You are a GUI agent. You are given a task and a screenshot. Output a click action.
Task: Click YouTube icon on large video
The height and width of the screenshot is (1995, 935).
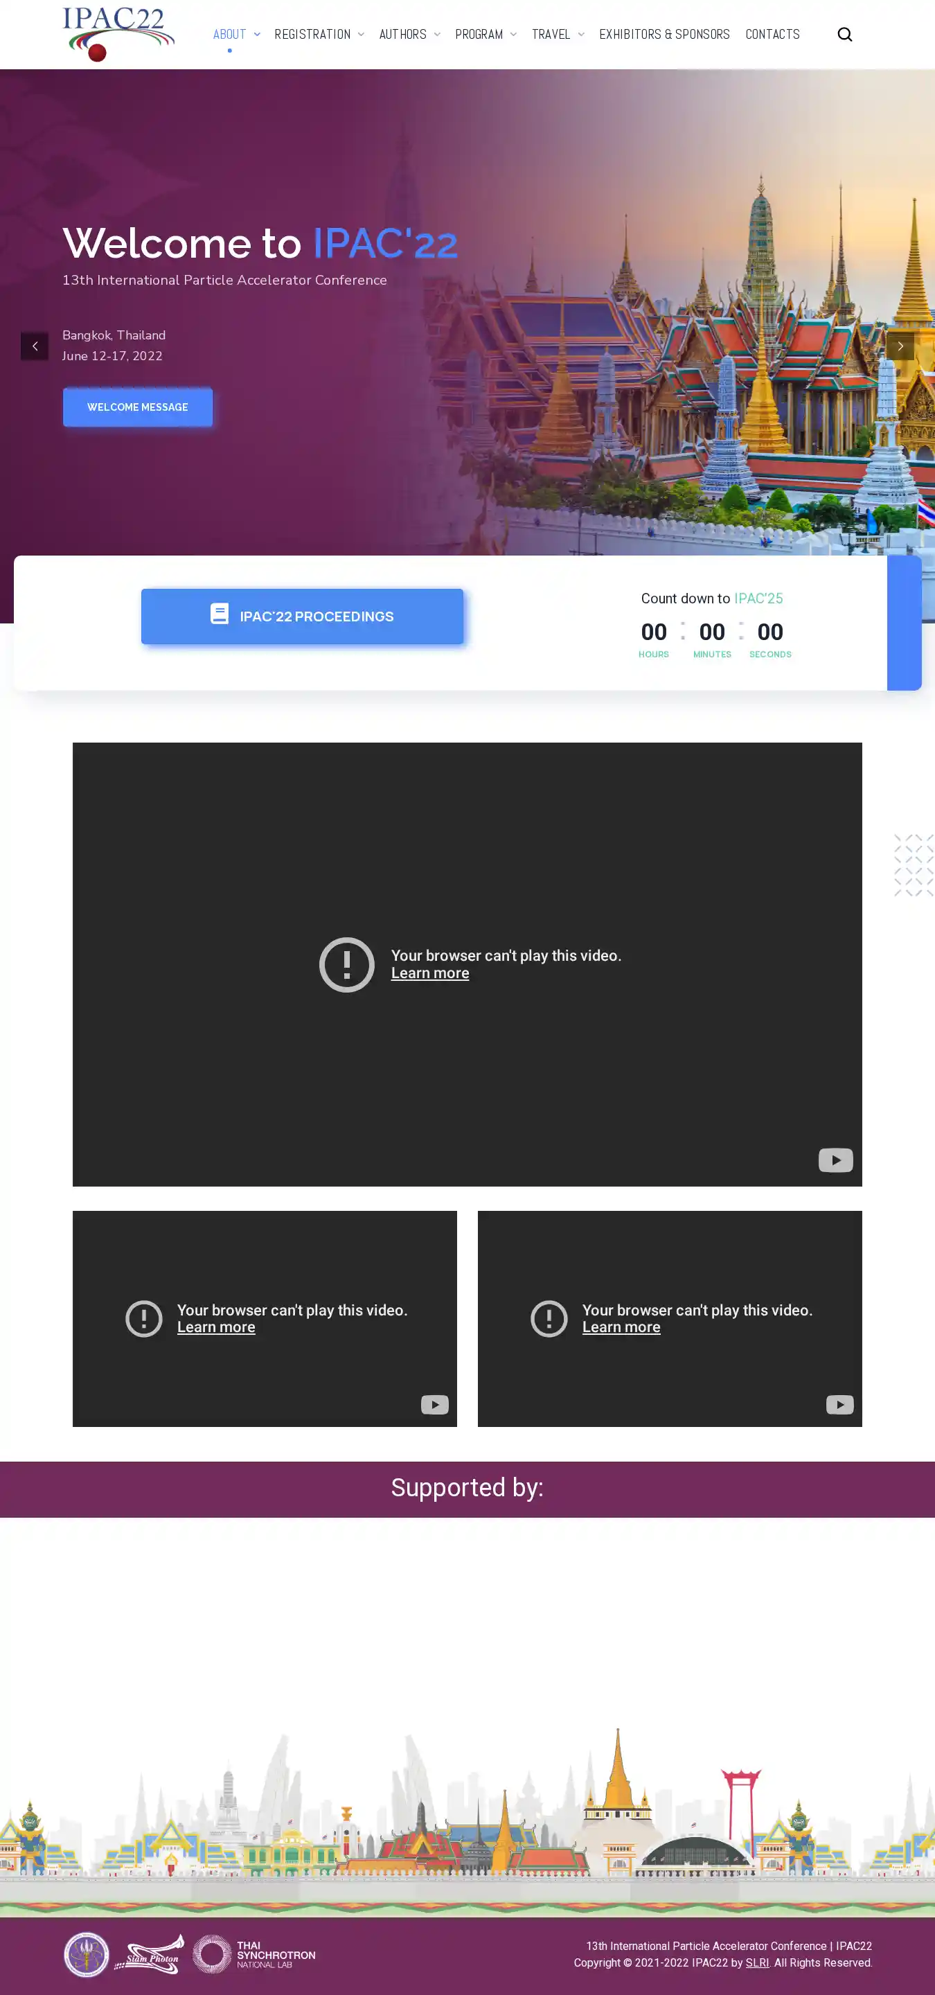click(835, 1160)
